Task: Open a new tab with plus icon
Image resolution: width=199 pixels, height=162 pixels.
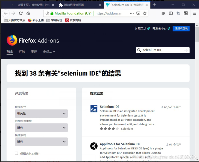Action: click(x=154, y=5)
